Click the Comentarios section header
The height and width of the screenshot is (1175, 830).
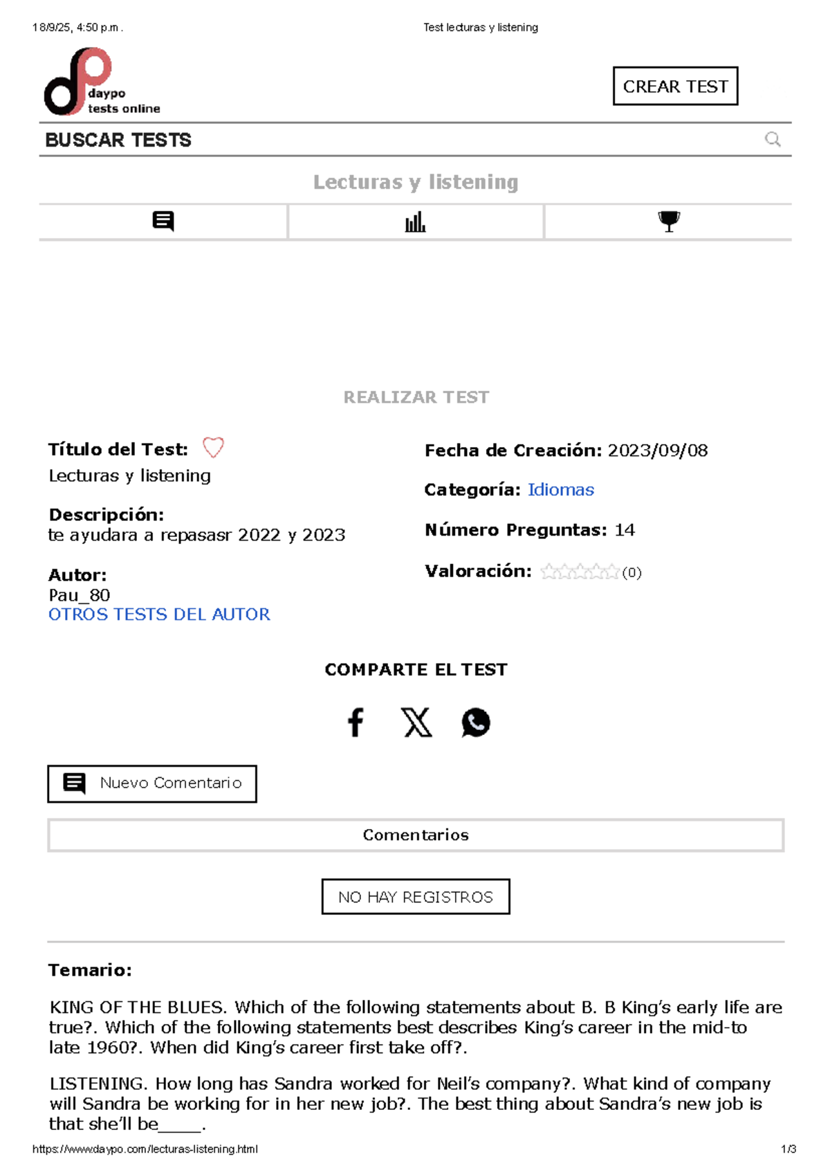click(x=416, y=835)
